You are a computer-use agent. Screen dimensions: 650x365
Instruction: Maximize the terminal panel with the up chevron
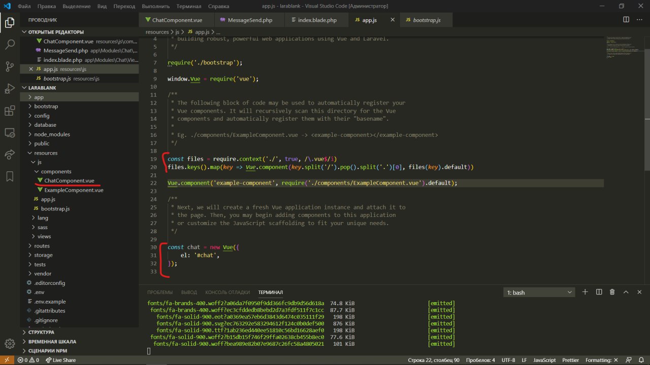coord(626,292)
